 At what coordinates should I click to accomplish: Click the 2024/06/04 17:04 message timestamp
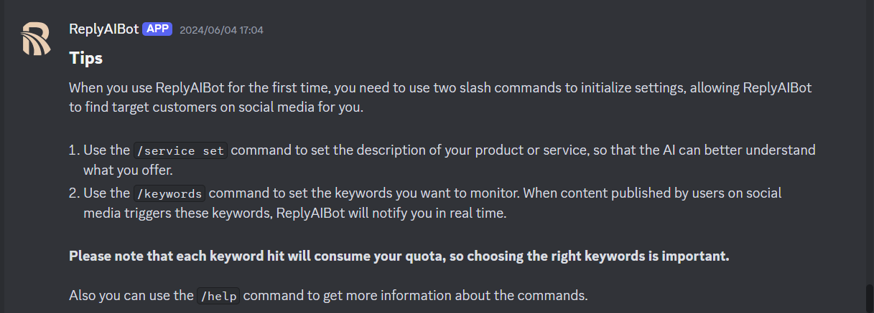221,30
